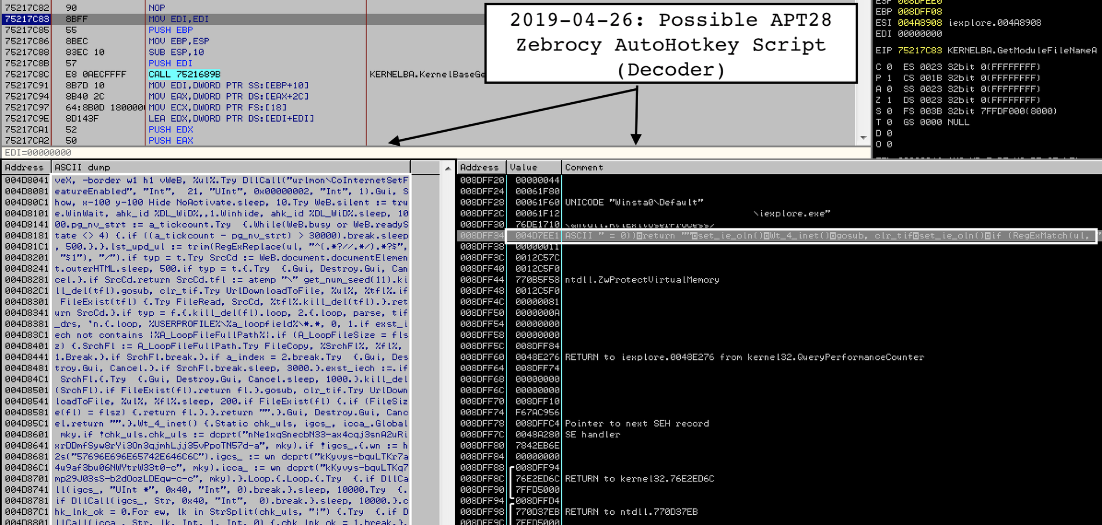Select the ESI register value 004A8908
The image size is (1102, 525).
point(920,23)
